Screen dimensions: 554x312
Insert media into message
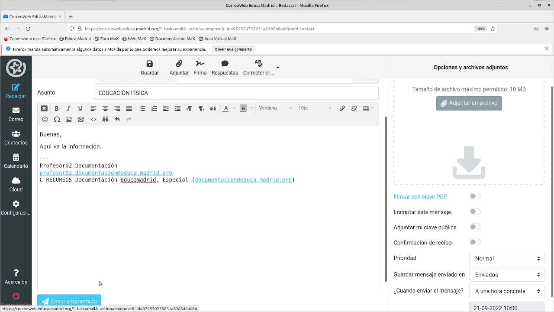81,119
